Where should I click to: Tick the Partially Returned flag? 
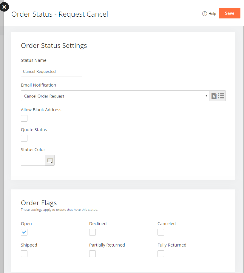(92, 254)
